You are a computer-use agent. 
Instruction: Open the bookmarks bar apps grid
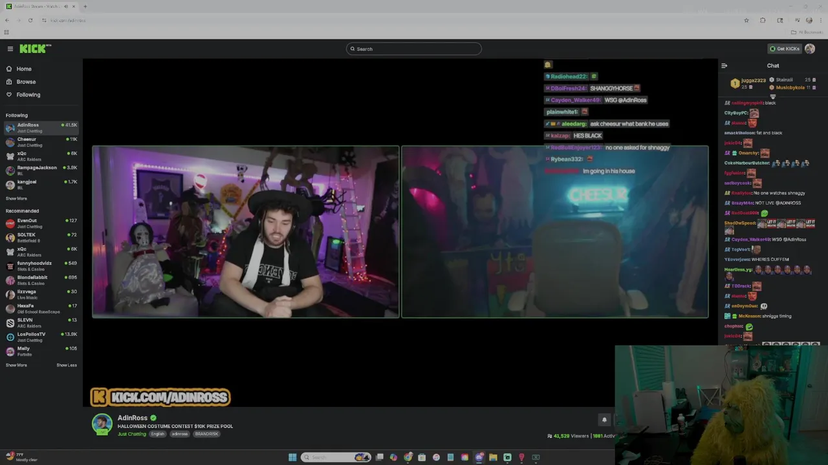click(6, 32)
